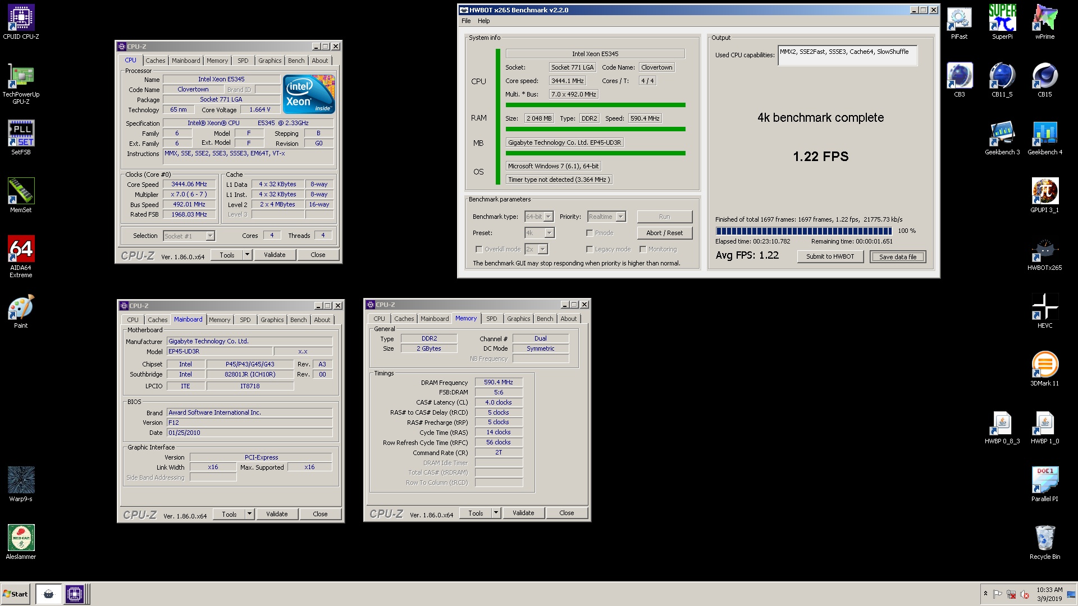The image size is (1078, 606).
Task: Launch the 3DMark 11 desktop shortcut
Action: 1045,369
